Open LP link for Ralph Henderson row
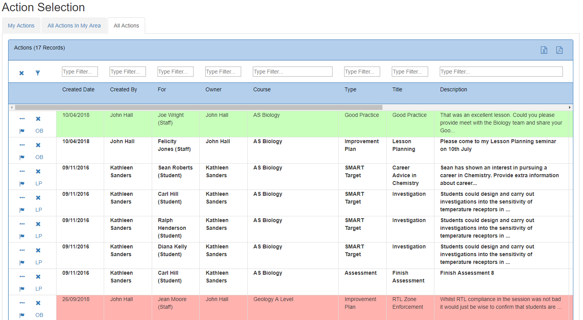Viewport: 583px width, 320px height. click(39, 236)
